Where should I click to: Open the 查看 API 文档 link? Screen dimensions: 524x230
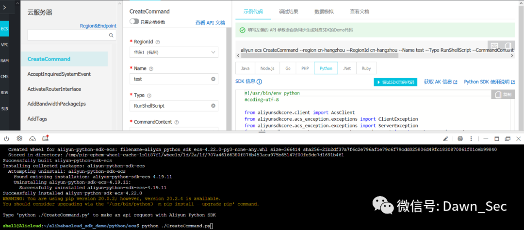point(210,23)
